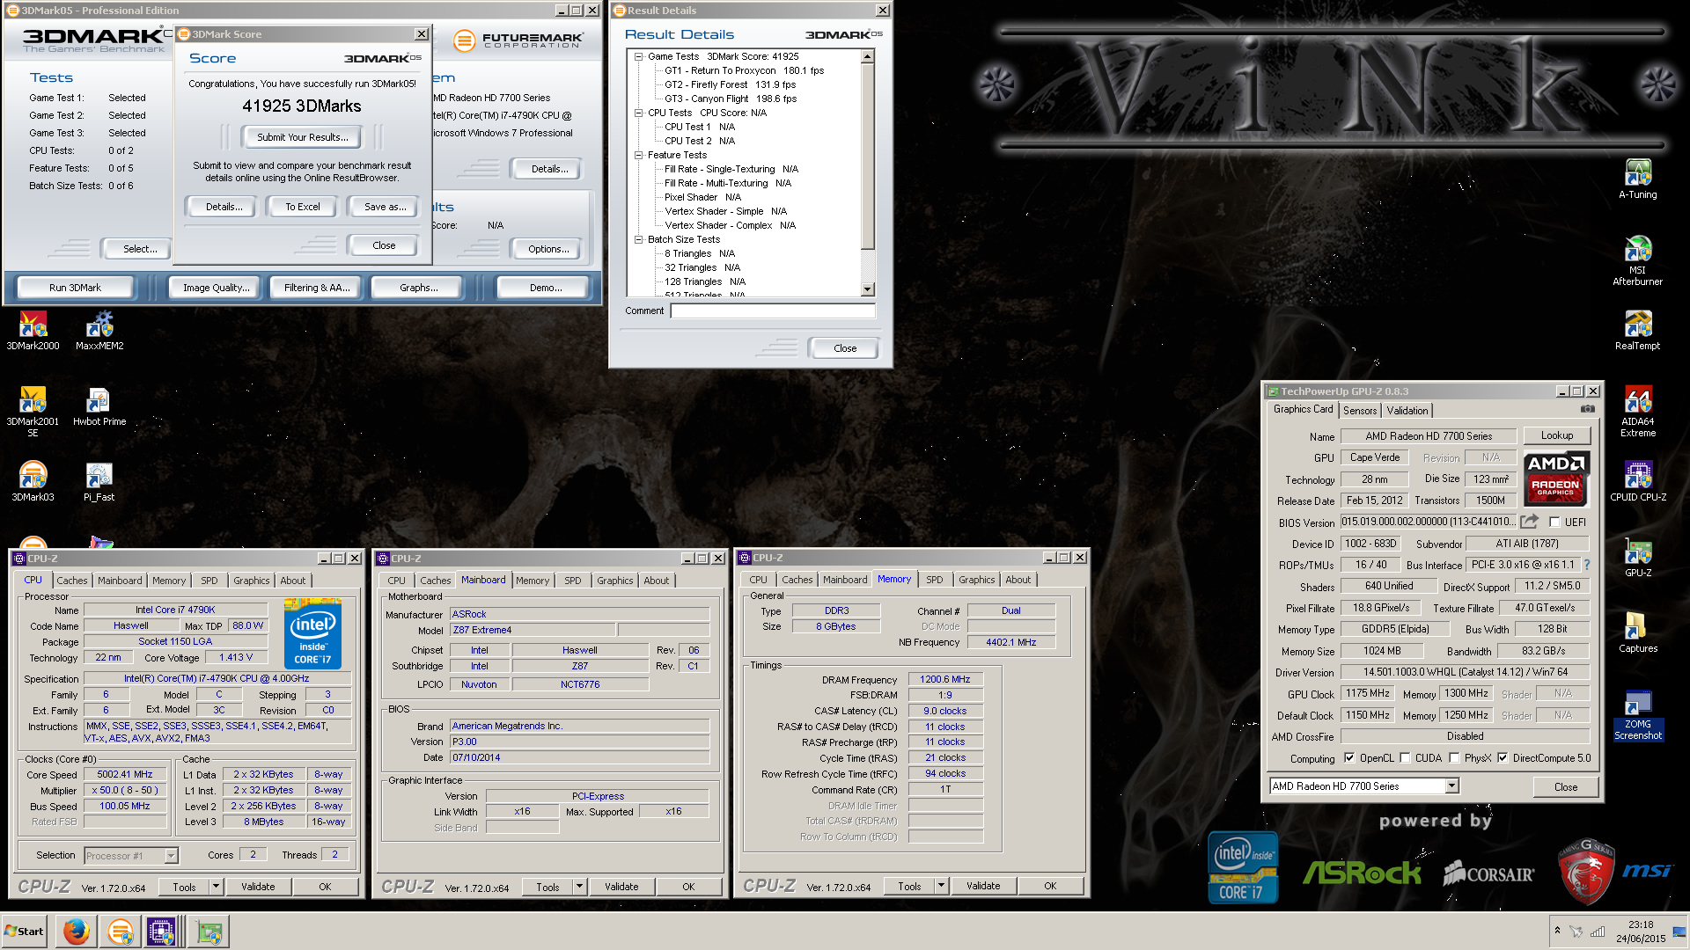This screenshot has width=1690, height=950.
Task: Click the scroll up arrow in the Result Details tree
Action: point(868,57)
